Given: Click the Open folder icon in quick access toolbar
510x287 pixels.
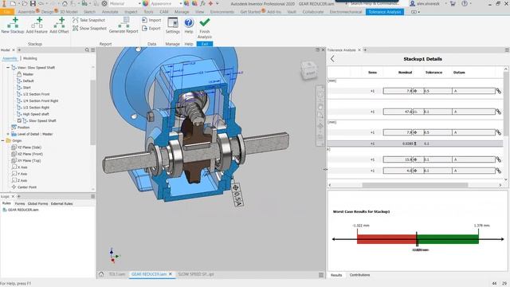Looking at the screenshot, I should click(x=24, y=3).
